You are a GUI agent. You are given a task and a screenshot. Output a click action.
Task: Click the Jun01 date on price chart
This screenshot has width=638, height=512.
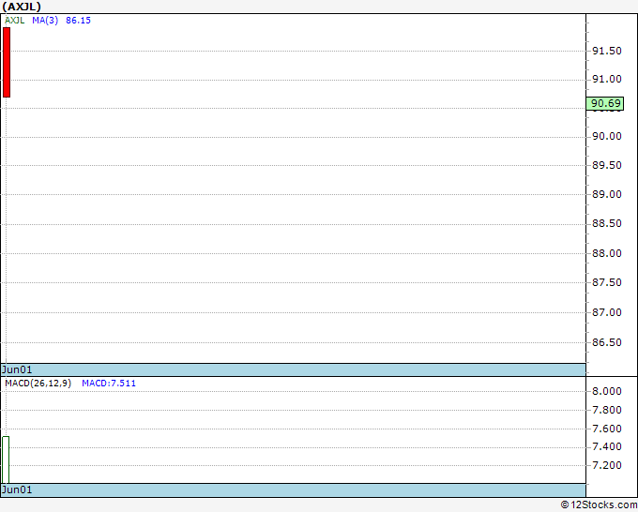17,369
